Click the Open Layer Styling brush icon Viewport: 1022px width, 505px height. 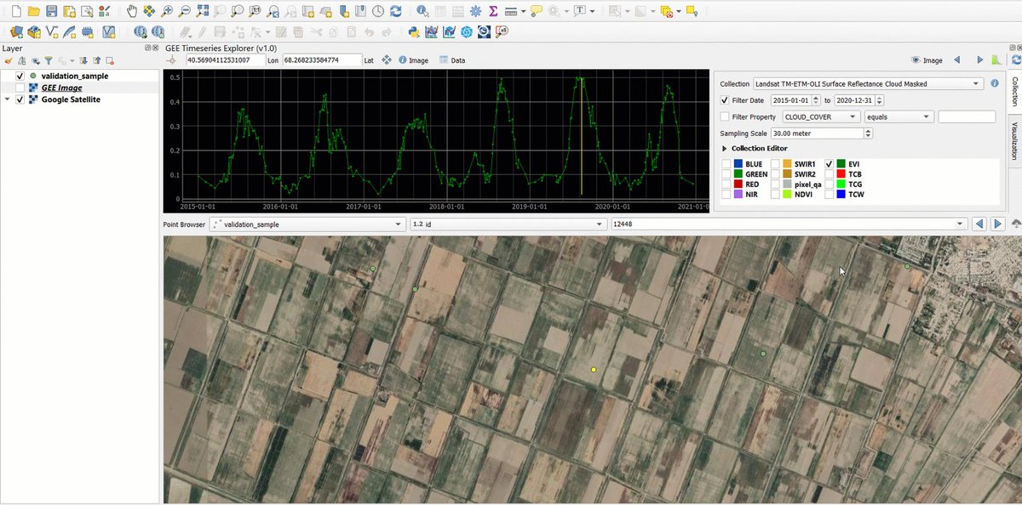pyautogui.click(x=9, y=61)
